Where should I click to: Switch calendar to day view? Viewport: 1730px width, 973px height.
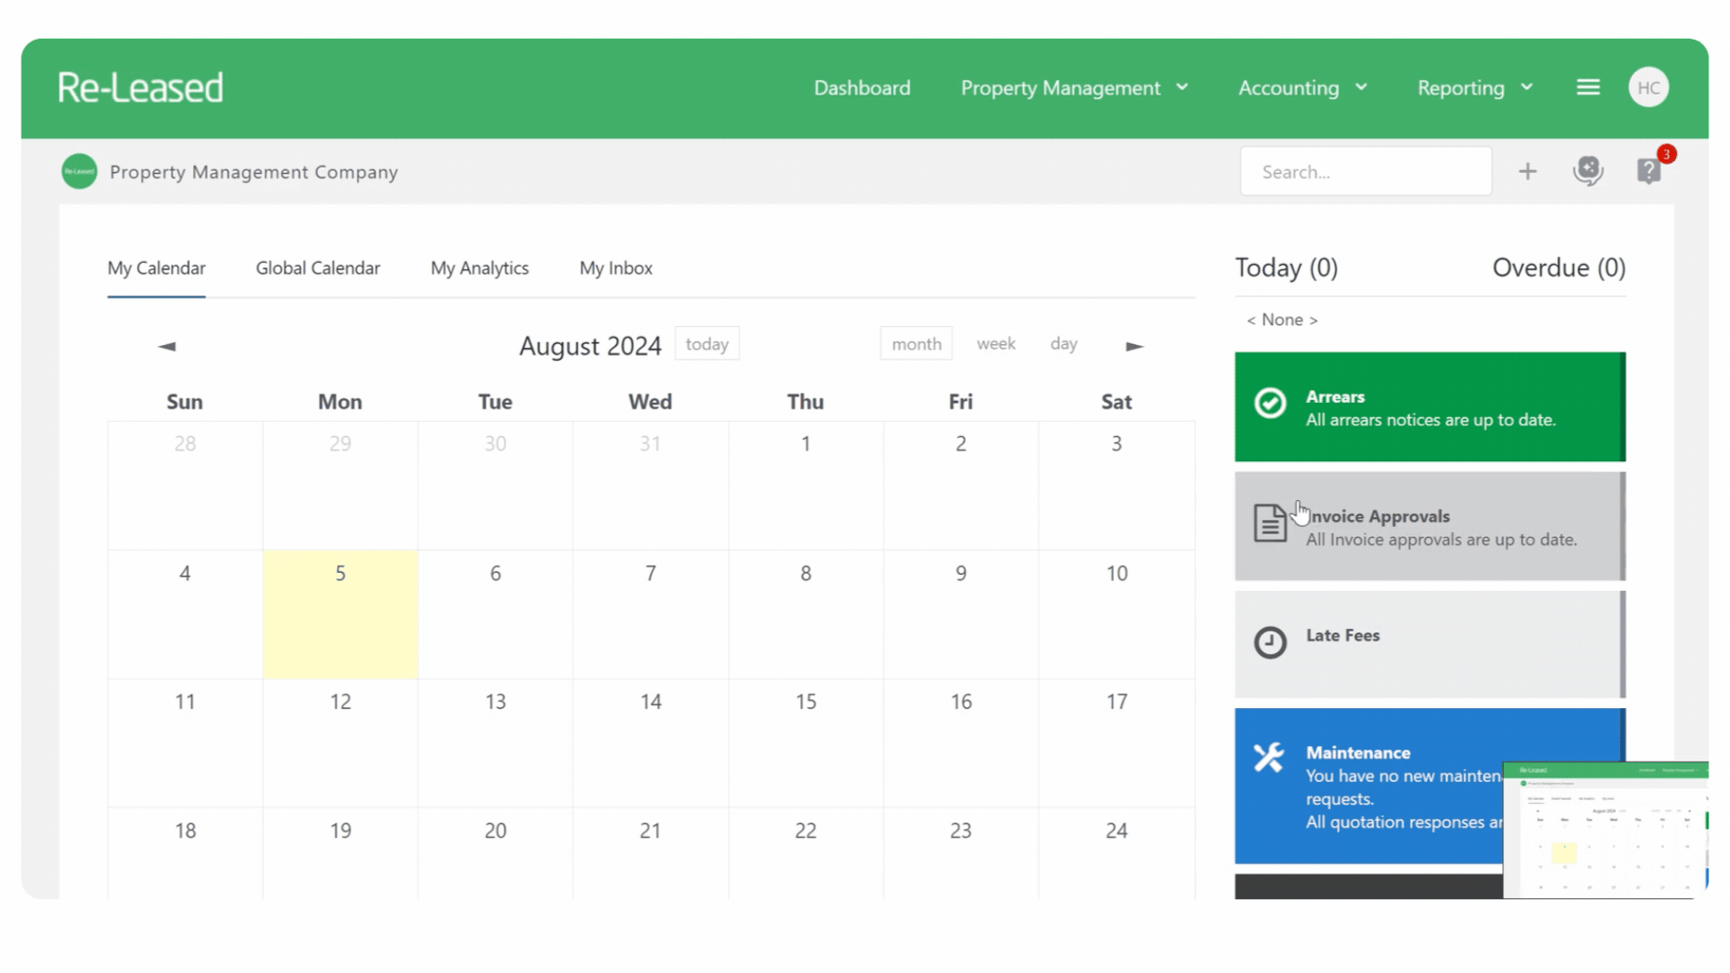click(1063, 344)
